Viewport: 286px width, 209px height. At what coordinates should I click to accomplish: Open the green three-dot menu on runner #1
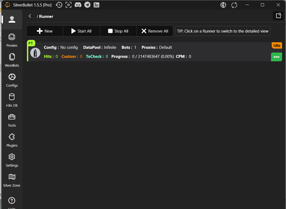pyautogui.click(x=276, y=57)
